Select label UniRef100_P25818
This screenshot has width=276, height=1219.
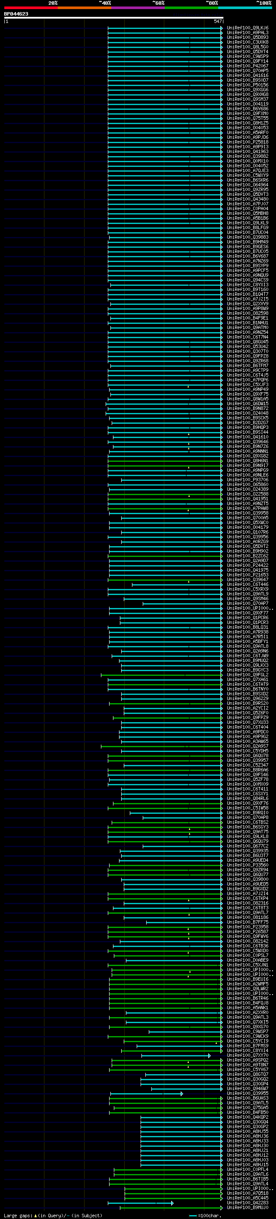coord(247,142)
